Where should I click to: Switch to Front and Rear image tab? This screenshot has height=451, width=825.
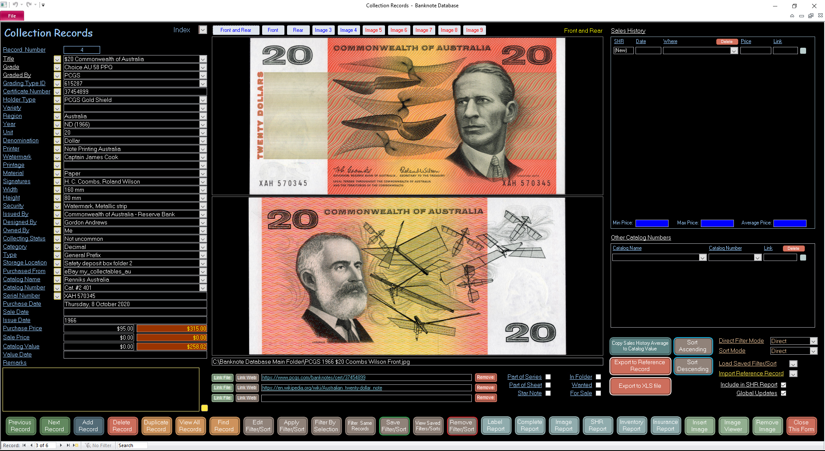pos(236,30)
